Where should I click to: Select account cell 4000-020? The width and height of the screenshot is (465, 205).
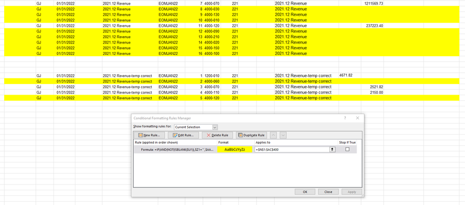point(212,42)
